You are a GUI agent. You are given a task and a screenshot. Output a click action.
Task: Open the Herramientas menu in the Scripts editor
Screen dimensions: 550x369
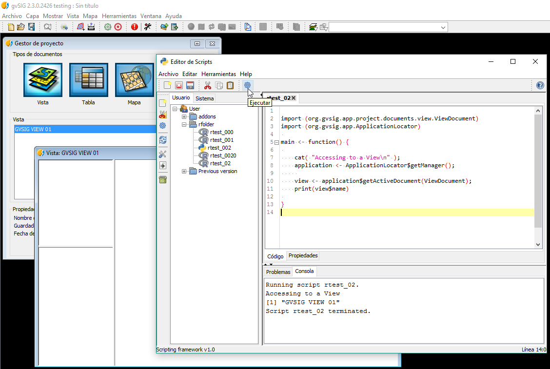(x=218, y=74)
